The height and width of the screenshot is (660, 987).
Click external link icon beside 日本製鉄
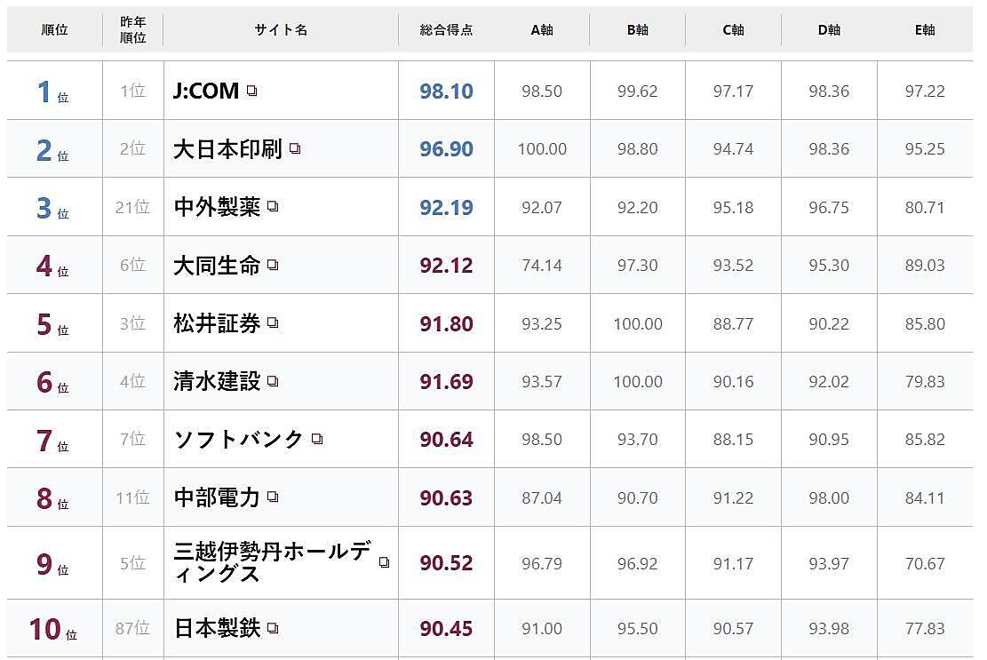273,628
